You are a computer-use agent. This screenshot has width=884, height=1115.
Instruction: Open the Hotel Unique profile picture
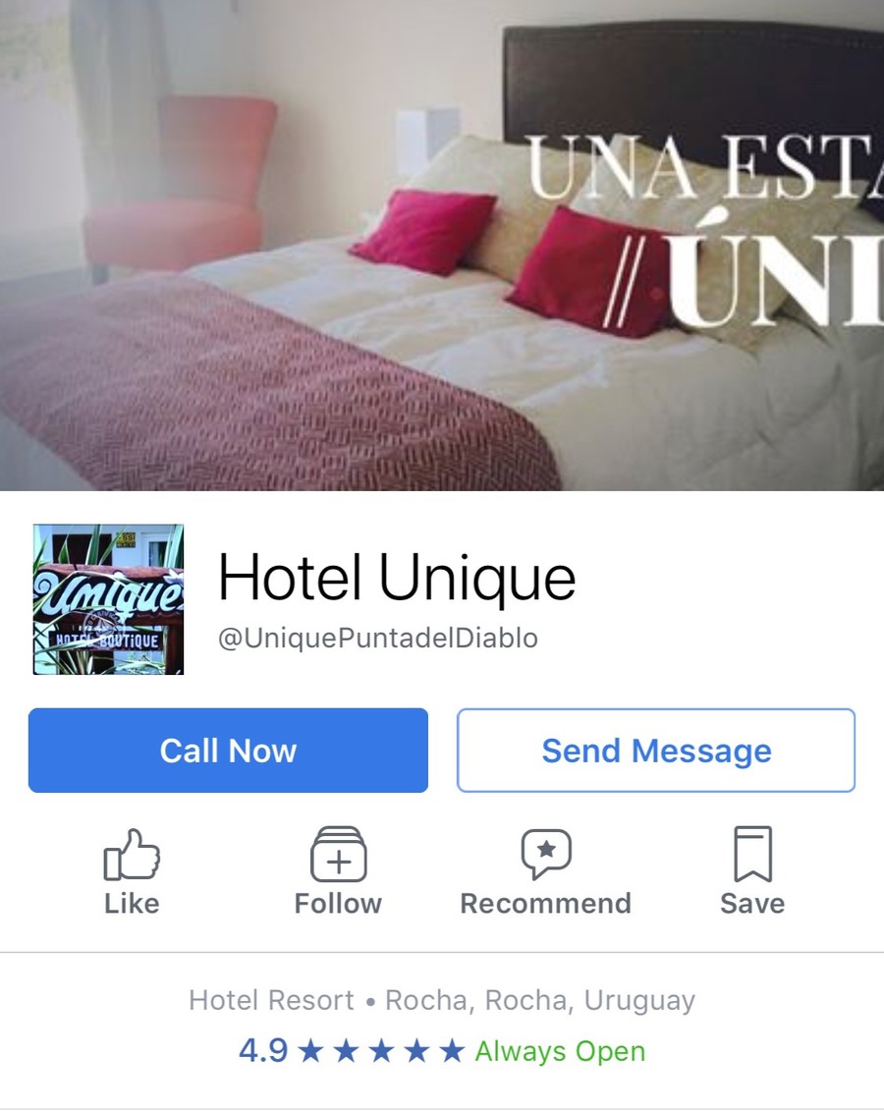coord(108,599)
